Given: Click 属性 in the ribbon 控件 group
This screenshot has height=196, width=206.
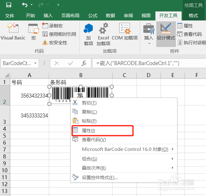Looking at the screenshot, I should tap(185, 26).
